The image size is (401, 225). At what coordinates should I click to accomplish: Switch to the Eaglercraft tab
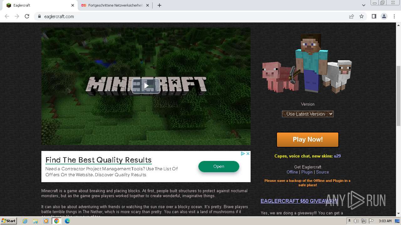tap(39, 5)
